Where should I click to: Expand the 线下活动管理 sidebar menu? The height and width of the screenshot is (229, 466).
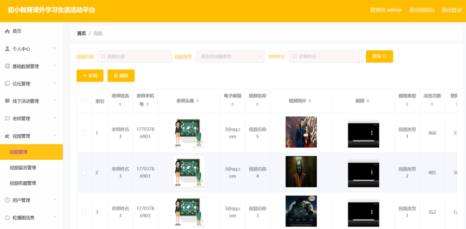click(x=31, y=101)
